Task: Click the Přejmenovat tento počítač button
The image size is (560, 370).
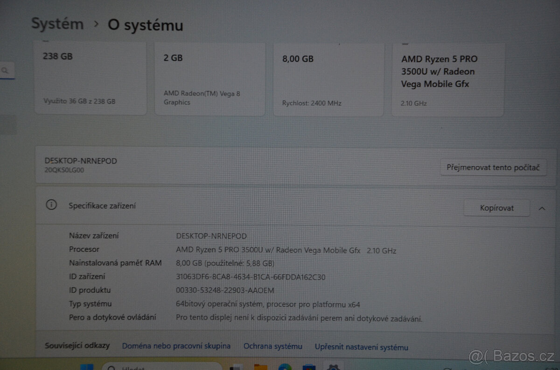Action: (493, 167)
